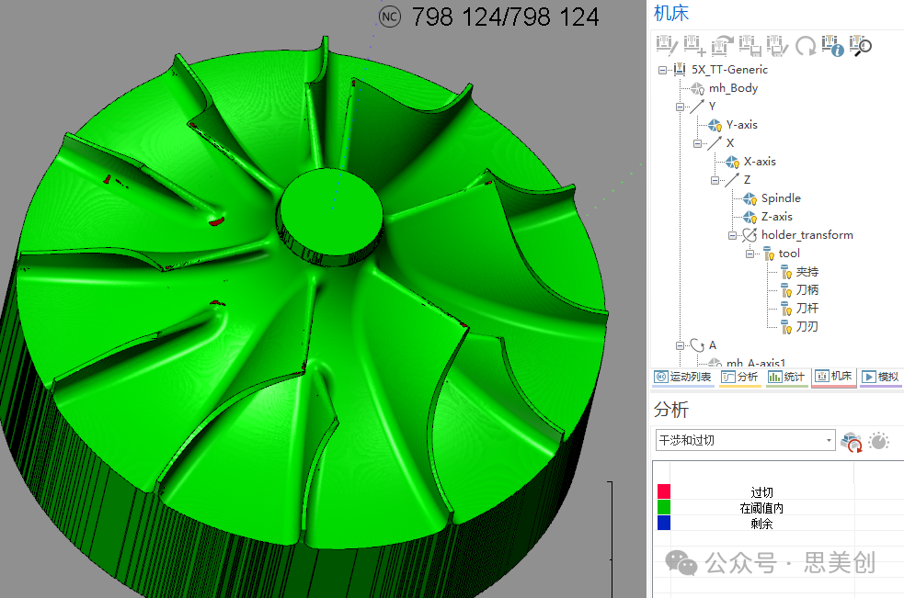Switch to the 模拟 tab

tap(880, 378)
